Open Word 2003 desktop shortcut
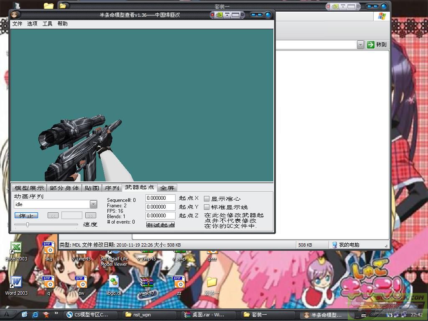 coord(16,283)
